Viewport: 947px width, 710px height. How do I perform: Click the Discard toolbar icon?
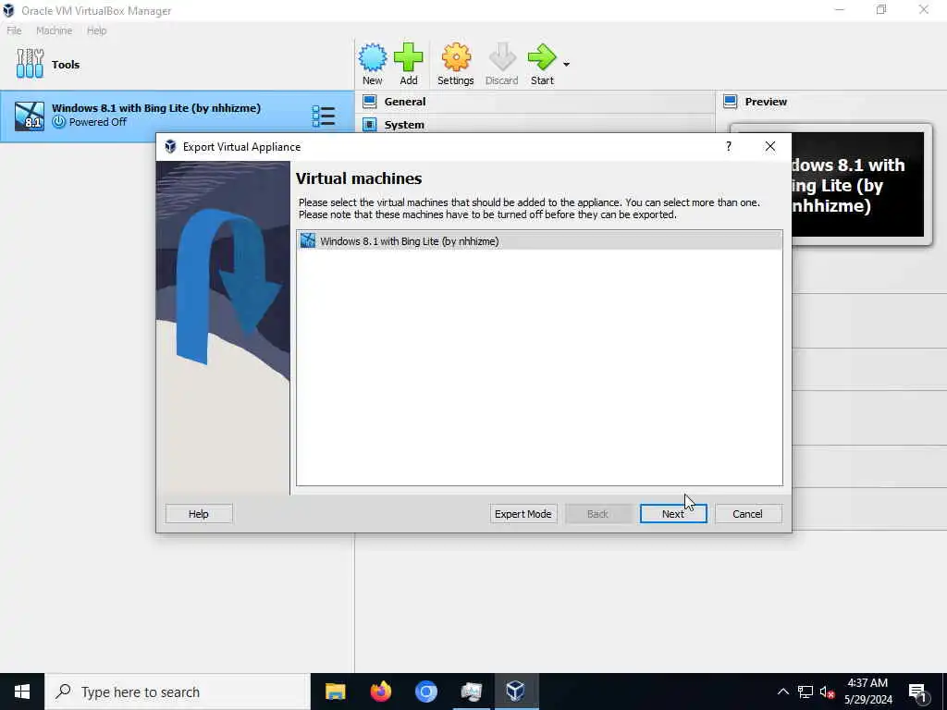(501, 58)
